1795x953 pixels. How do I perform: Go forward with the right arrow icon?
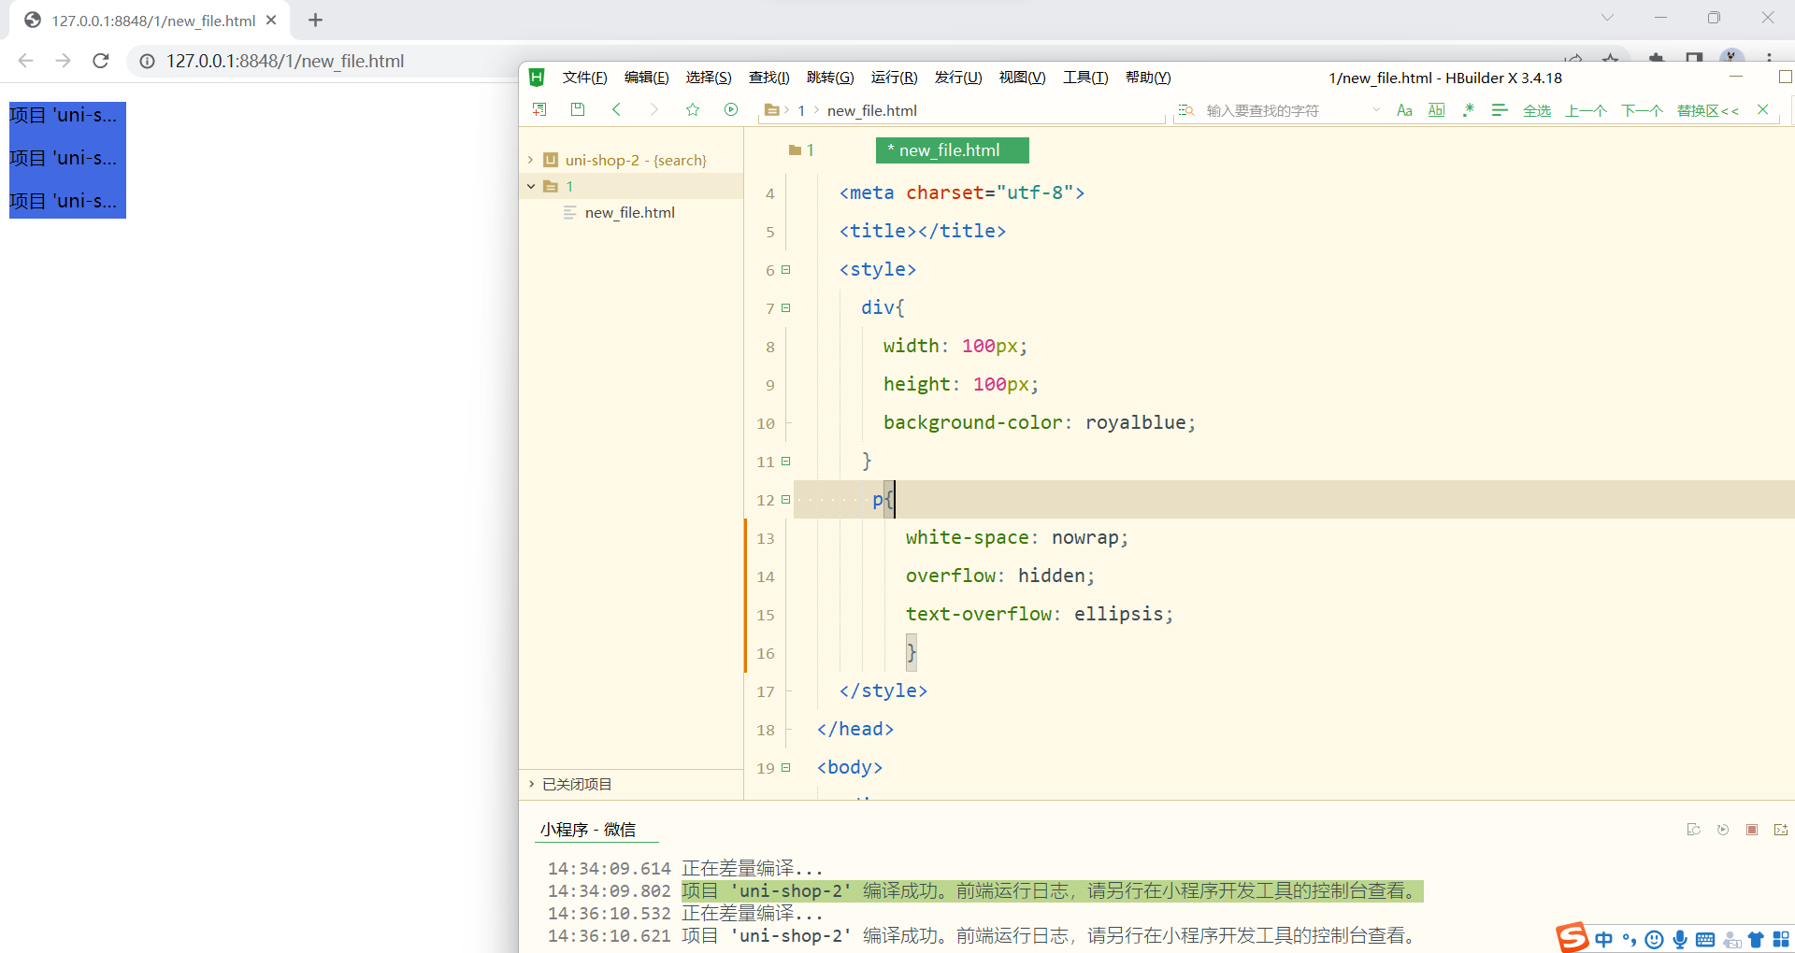tap(654, 109)
